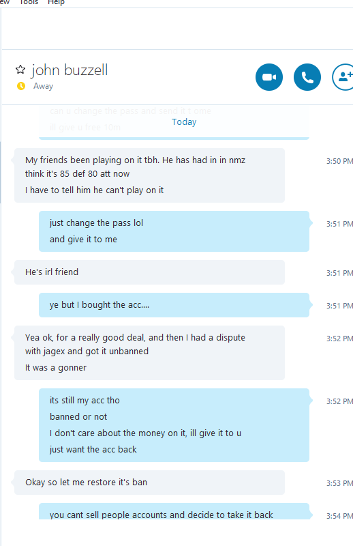This screenshot has width=353, height=546.
Task: Click the 3:53 PM timestamp
Action: point(339,483)
